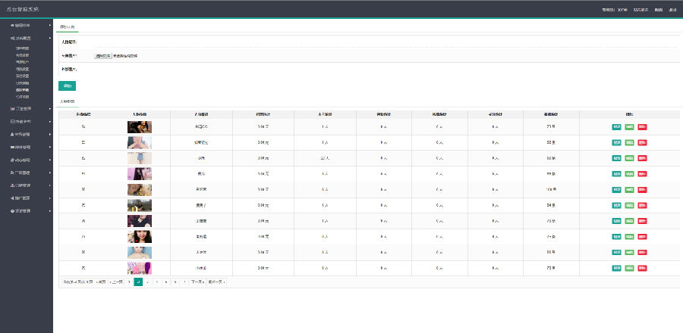Click the teal action button in the first table row
Image resolution: width=683 pixels, height=333 pixels.
617,127
